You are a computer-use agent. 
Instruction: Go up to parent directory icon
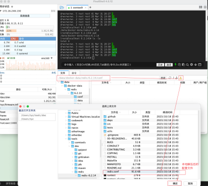click(x=173, y=78)
